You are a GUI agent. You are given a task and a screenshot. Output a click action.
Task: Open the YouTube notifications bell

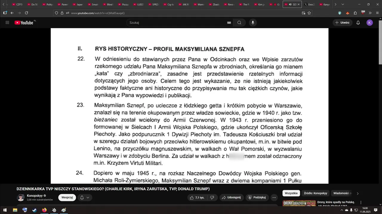[358, 23]
